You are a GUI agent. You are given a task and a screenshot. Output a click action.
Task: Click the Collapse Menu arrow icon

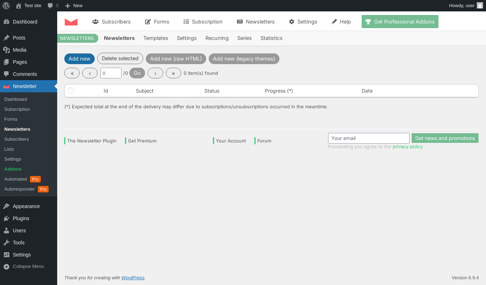(6, 266)
